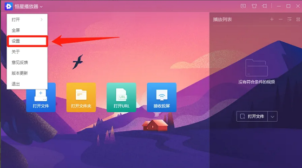Click the 打开URL green tile
The height and width of the screenshot is (168, 302).
[x=121, y=97]
